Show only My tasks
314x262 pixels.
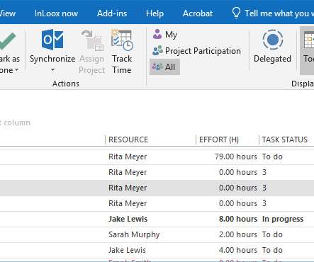(165, 35)
